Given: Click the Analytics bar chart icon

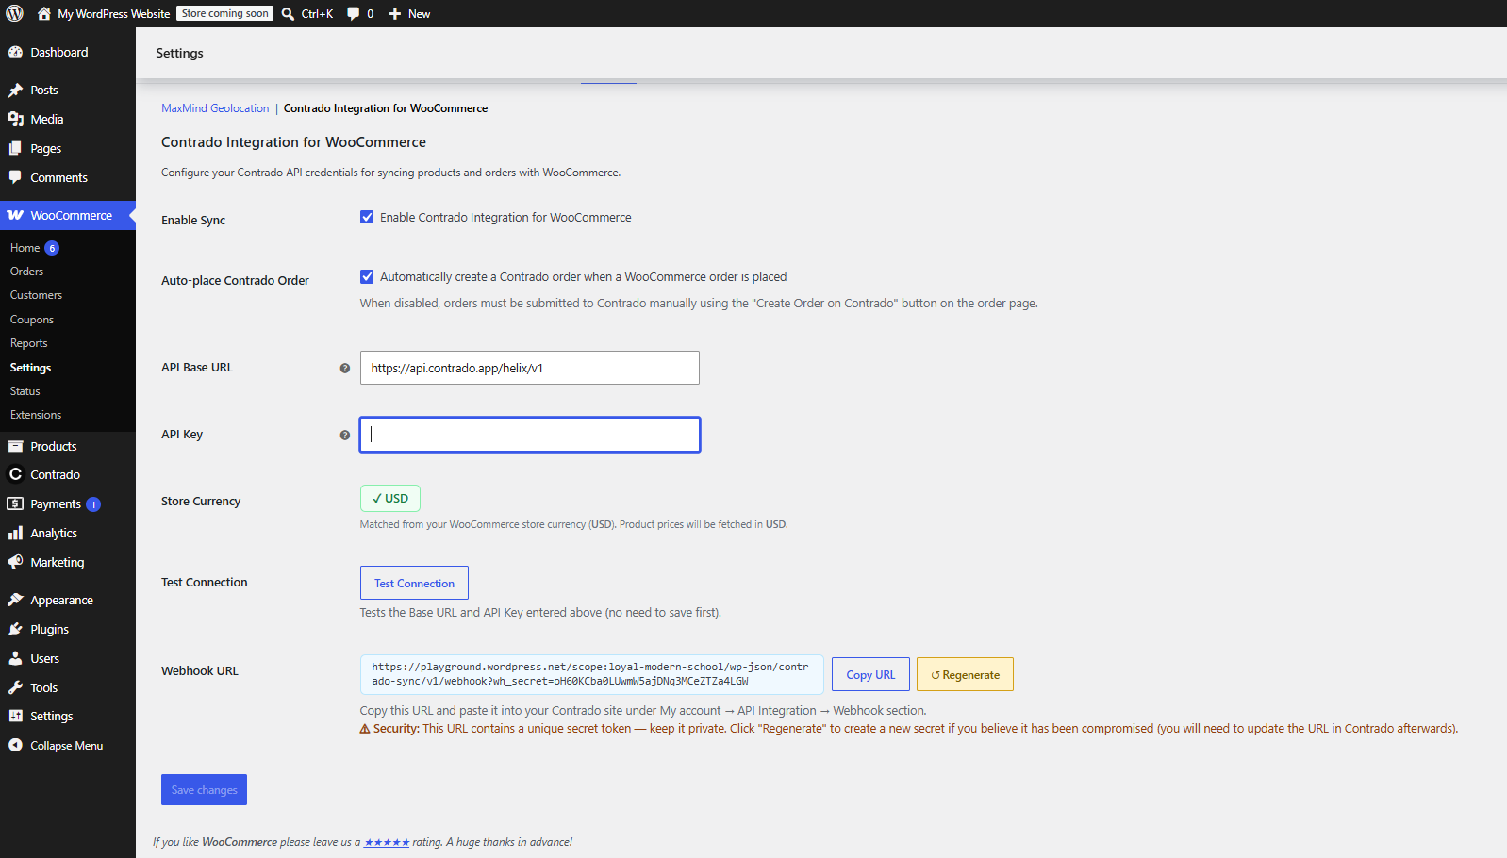Looking at the screenshot, I should pyautogui.click(x=15, y=533).
